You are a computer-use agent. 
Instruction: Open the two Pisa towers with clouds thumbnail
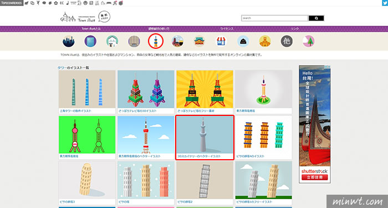coord(263,180)
